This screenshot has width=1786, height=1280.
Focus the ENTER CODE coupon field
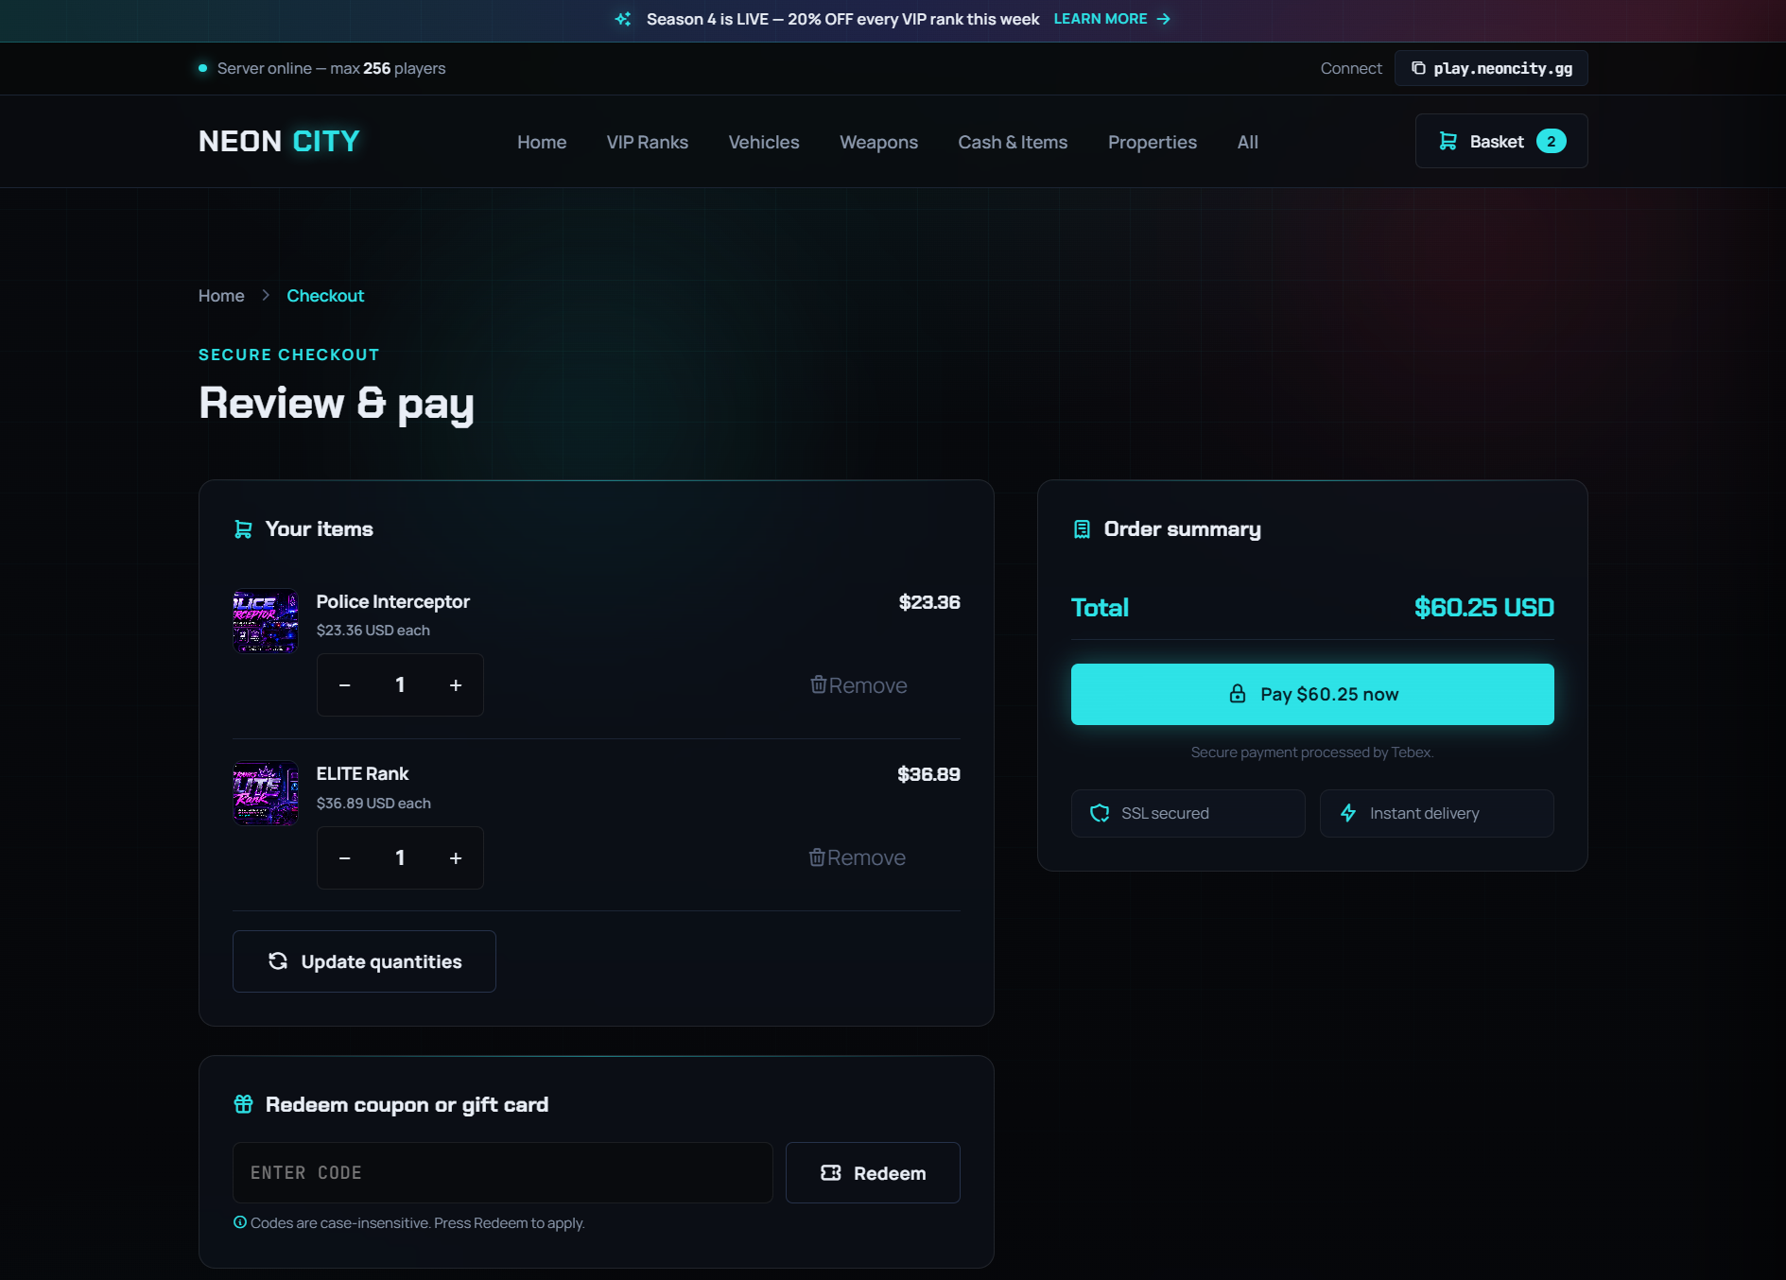pyautogui.click(x=503, y=1172)
